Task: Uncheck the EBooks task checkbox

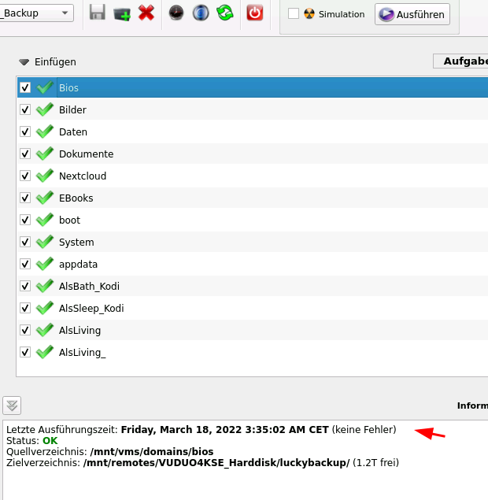Action: [25, 198]
